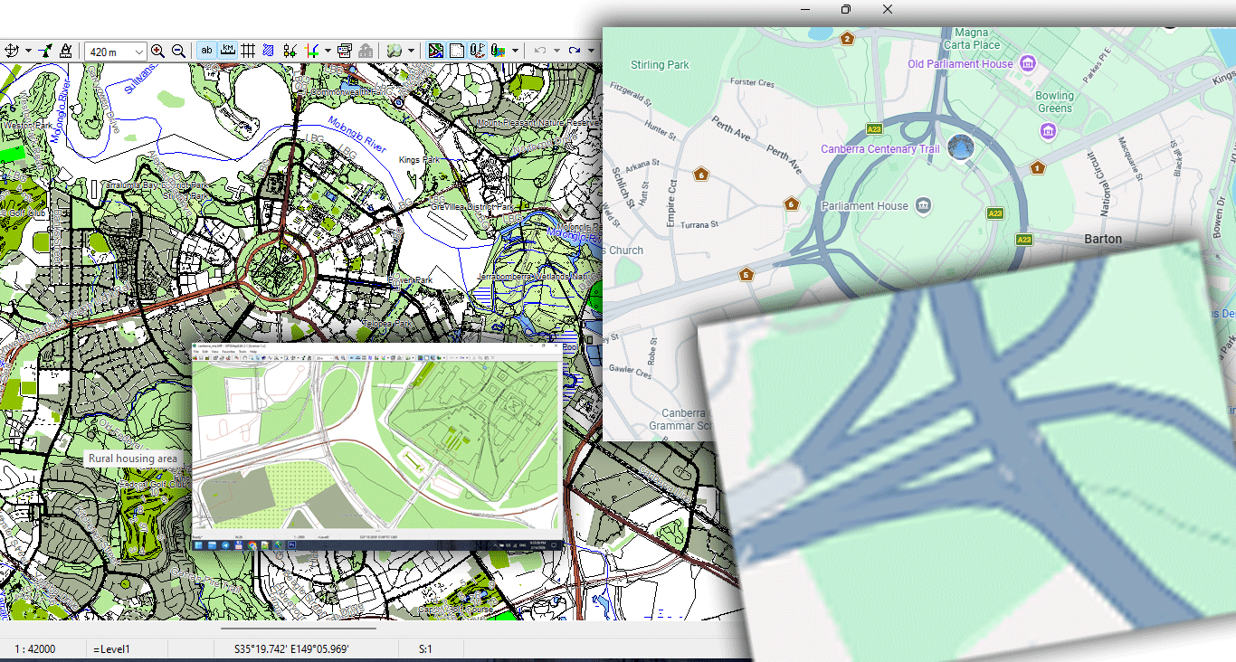This screenshot has height=662, width=1236.
Task: Open the Tools menu in inner GPSMapEdit window
Action: pos(241,353)
